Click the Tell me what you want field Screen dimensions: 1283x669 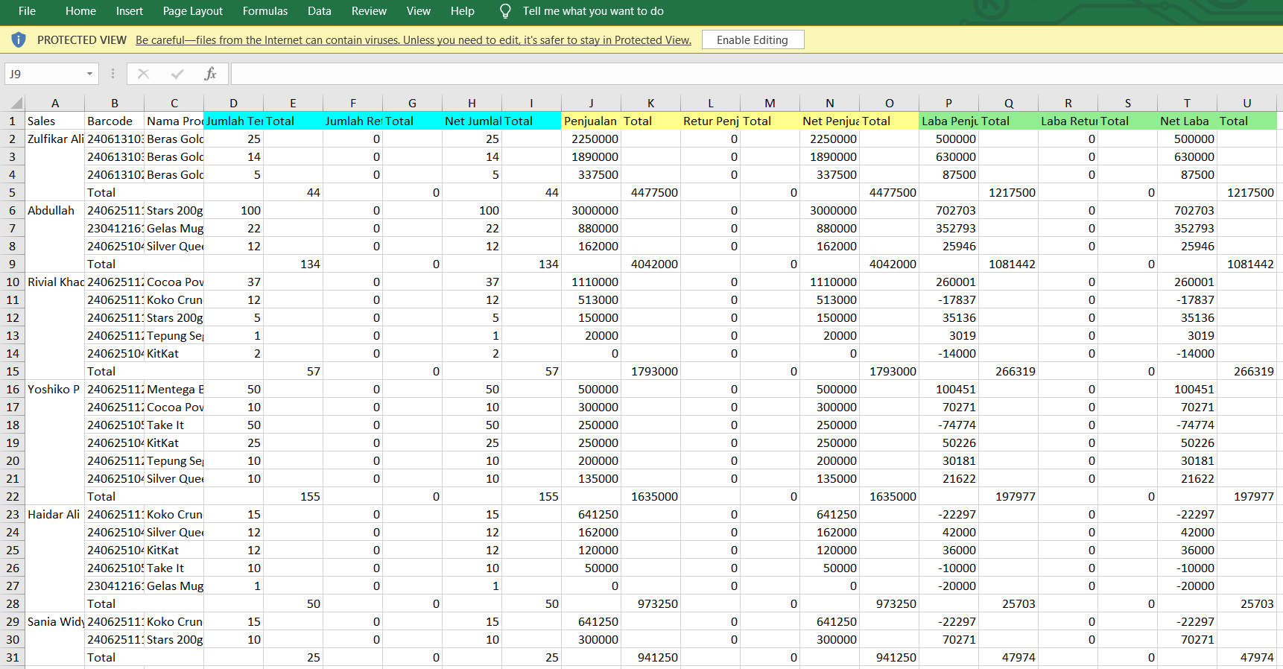click(593, 11)
